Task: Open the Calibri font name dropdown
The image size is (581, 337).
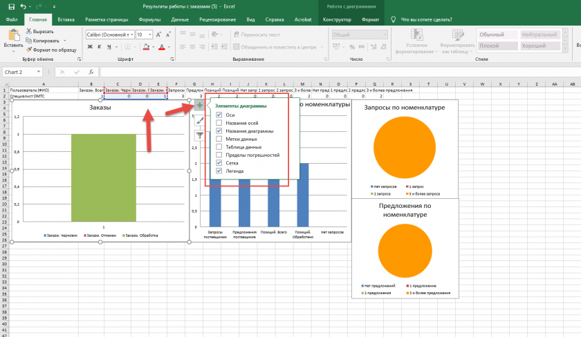Action: click(131, 35)
